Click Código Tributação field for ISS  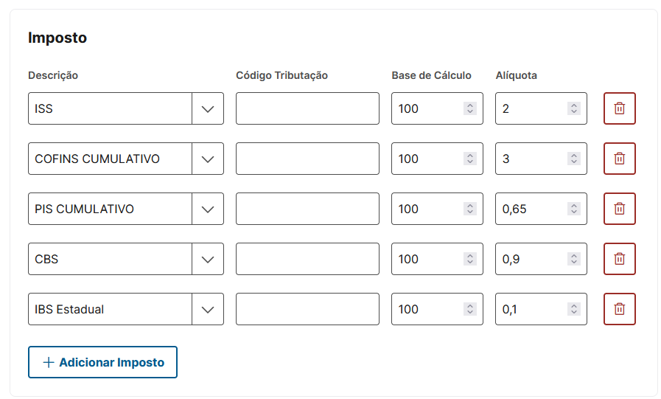pos(307,108)
